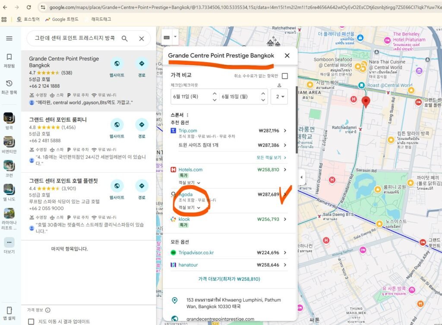Click Ratchadamri station label on map
Image resolution: width=442 pixels, height=325 pixels.
tap(344, 127)
